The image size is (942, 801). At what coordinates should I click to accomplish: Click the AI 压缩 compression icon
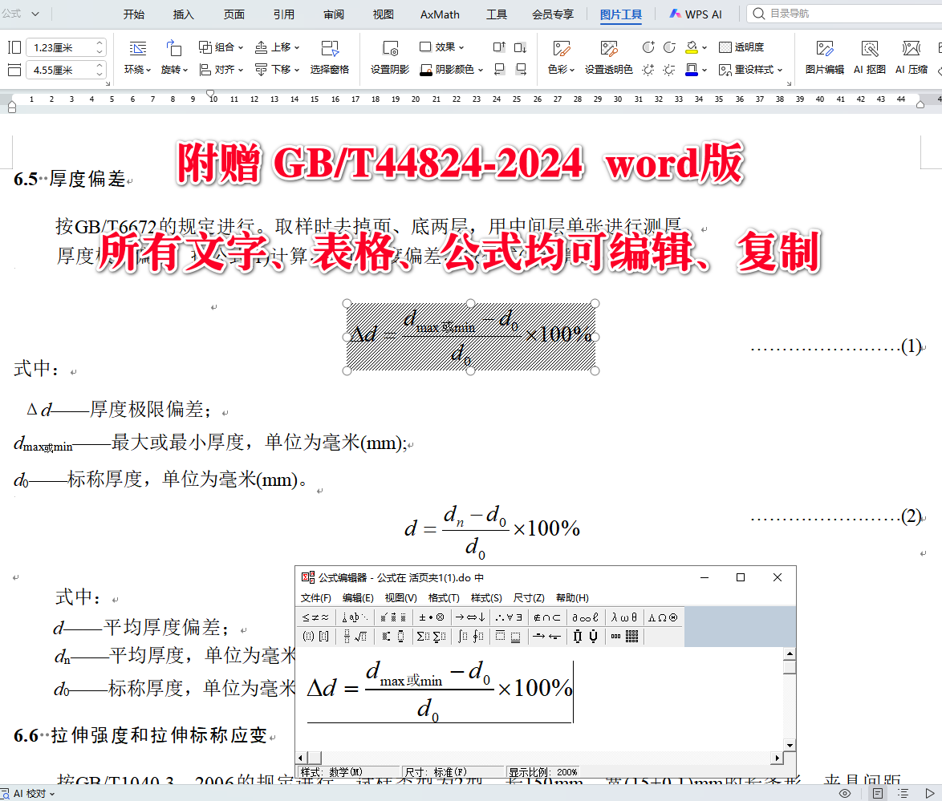tap(912, 58)
